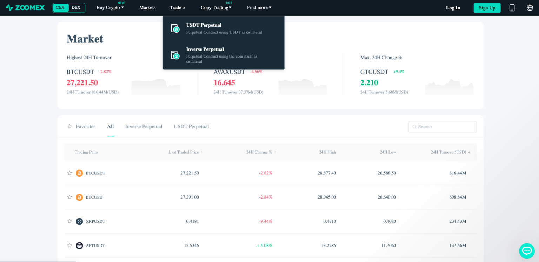Click the -9.44% change value
The image size is (539, 262).
[x=266, y=221]
